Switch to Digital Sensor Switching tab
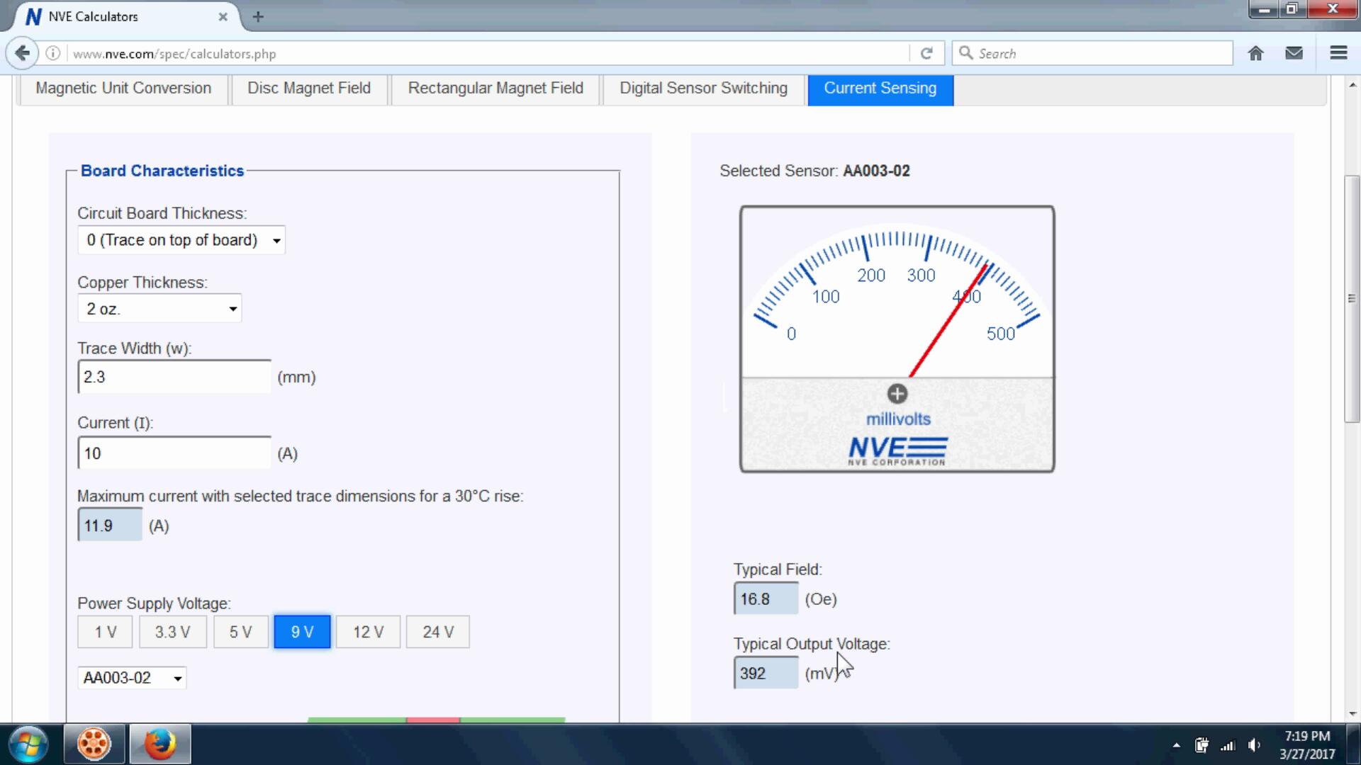 point(703,89)
